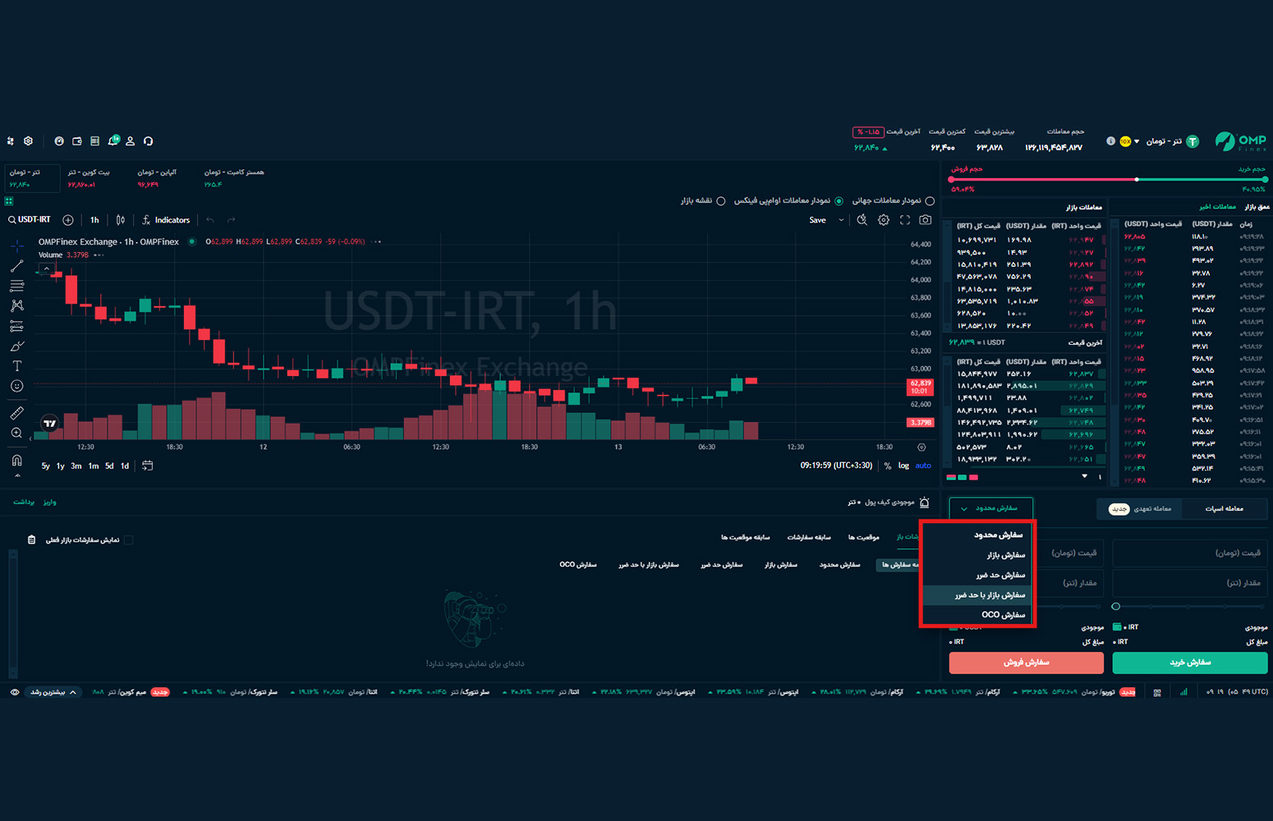Select the brush drawing tool

pos(16,346)
